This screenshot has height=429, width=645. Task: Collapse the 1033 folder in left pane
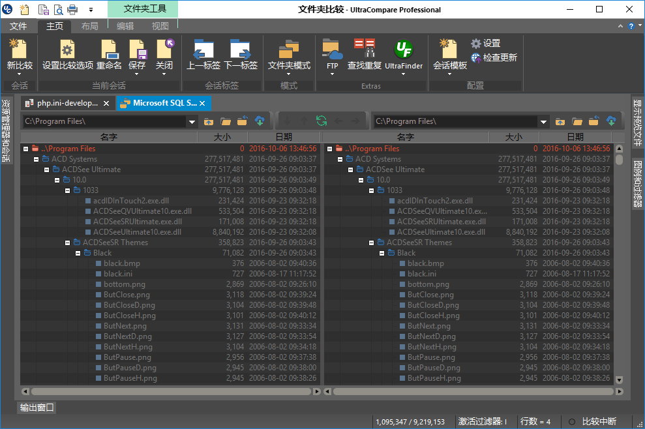tap(67, 190)
